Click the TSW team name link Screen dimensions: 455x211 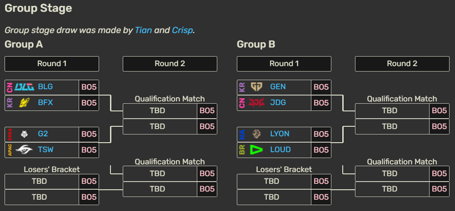[46, 150]
